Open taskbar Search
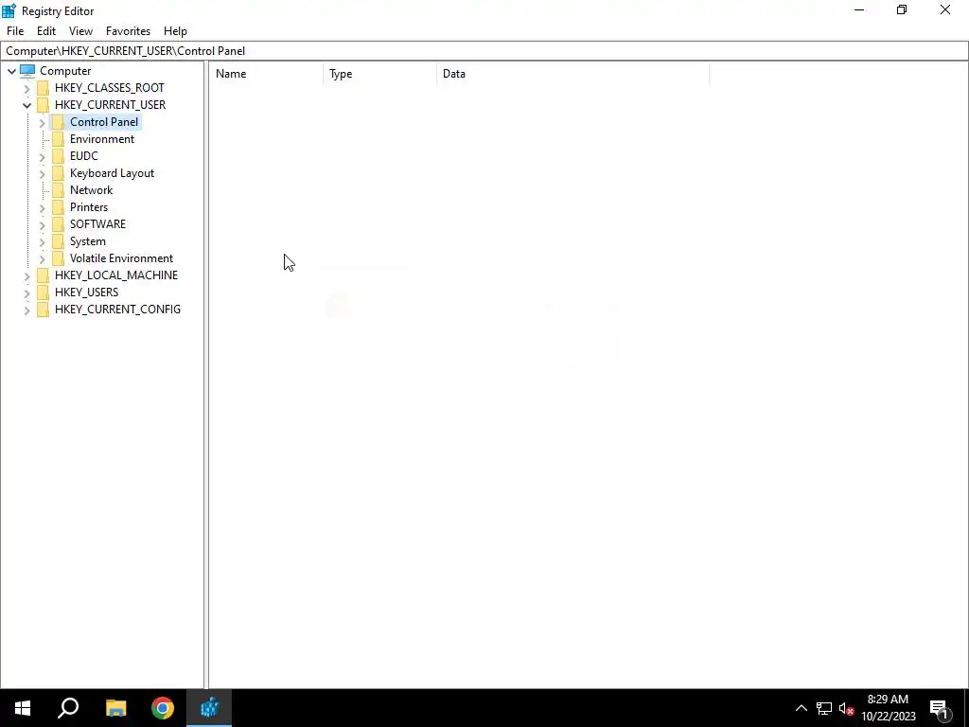This screenshot has width=969, height=727. pyautogui.click(x=68, y=708)
